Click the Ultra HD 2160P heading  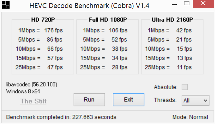(x=172, y=20)
